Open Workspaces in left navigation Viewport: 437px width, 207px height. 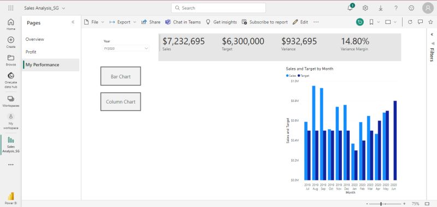(x=11, y=101)
